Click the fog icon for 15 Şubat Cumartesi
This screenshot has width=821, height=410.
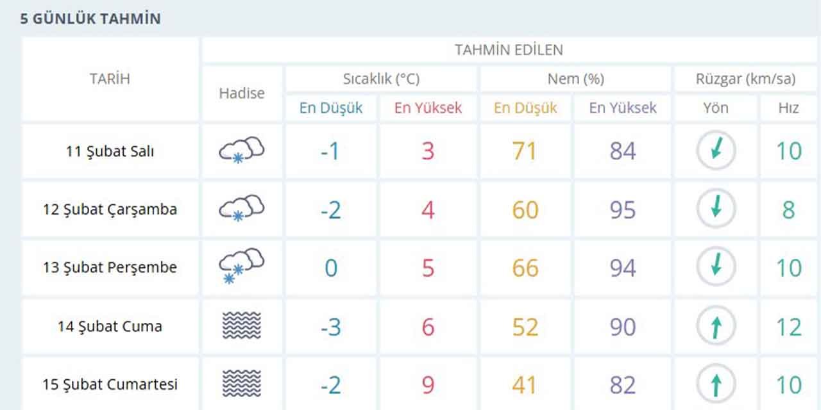(x=241, y=384)
